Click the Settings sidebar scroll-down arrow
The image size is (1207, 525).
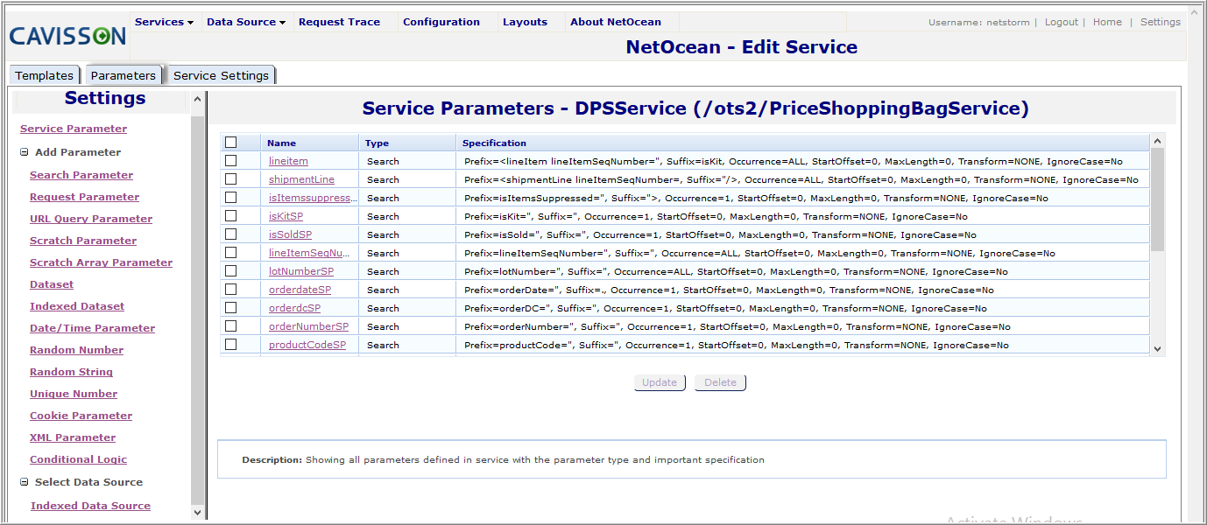(197, 513)
